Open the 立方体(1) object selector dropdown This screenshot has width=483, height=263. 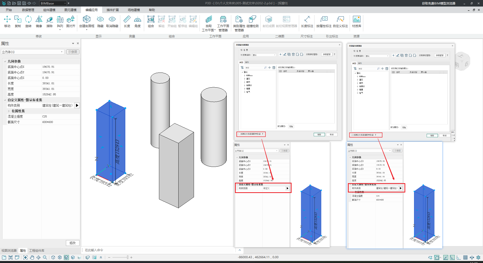tap(62, 52)
